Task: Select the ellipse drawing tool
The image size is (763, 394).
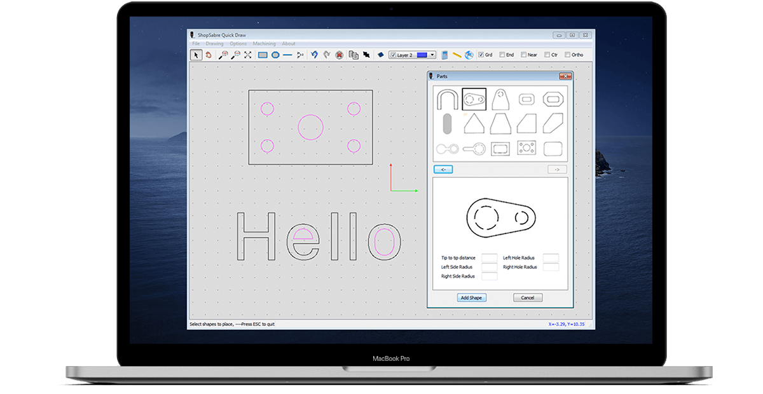Action: click(x=275, y=55)
